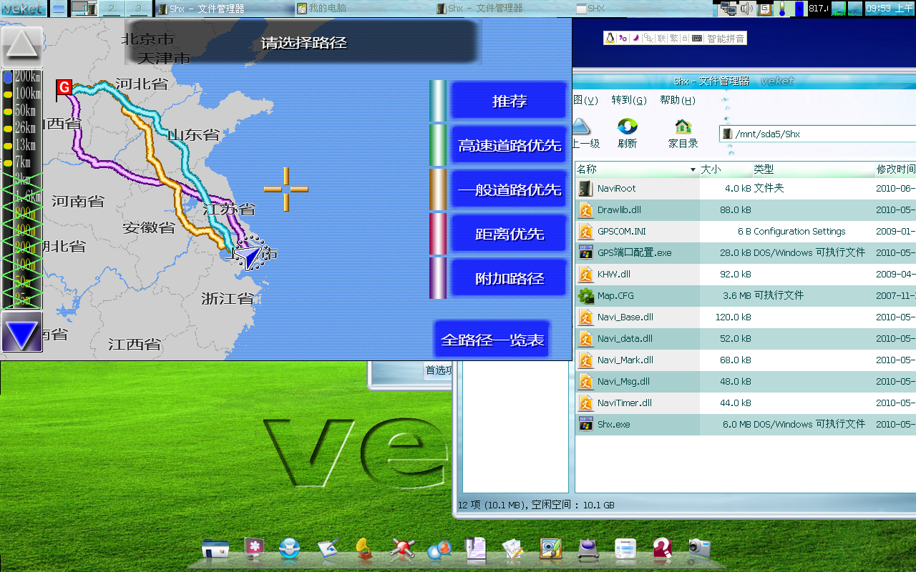The image size is (916, 572).
Task: Click the 刷新 refresh toolbar icon
Action: pos(628,127)
